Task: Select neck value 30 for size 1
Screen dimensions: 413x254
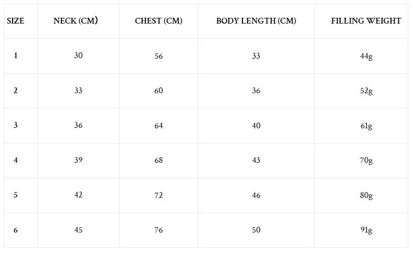Action: (x=78, y=56)
